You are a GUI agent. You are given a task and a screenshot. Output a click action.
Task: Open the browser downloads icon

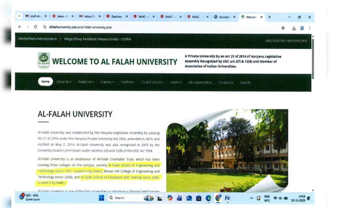[294, 28]
